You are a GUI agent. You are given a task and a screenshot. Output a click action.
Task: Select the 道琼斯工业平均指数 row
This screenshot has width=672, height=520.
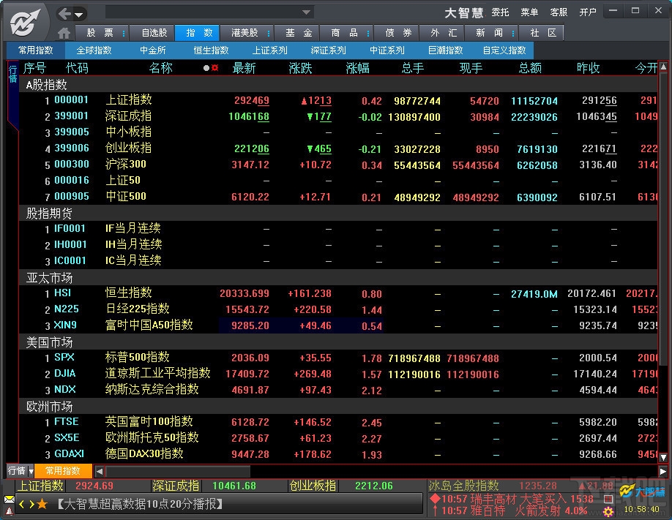[338, 374]
